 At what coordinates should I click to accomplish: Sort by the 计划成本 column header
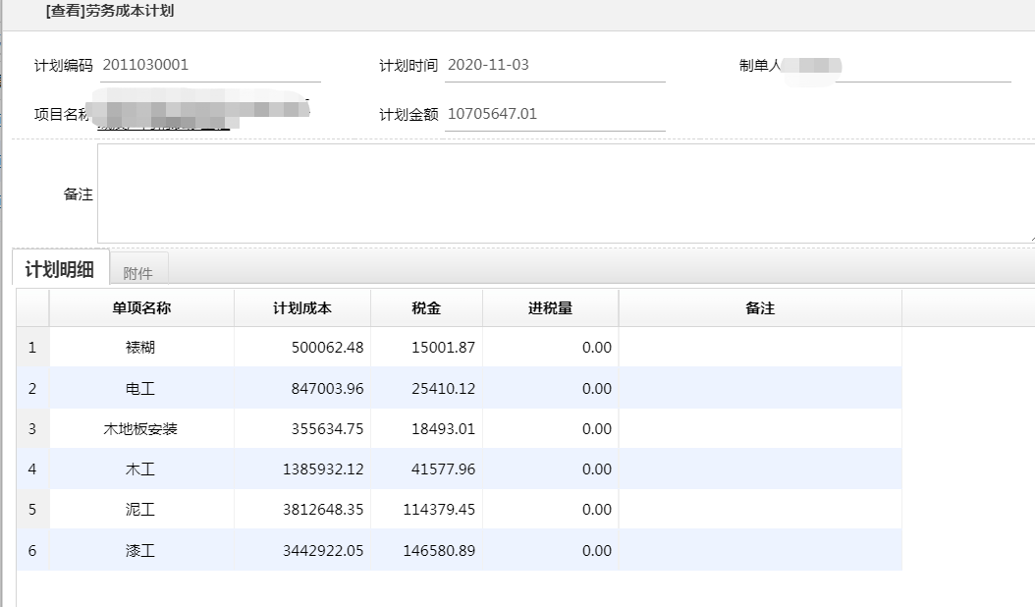[301, 308]
